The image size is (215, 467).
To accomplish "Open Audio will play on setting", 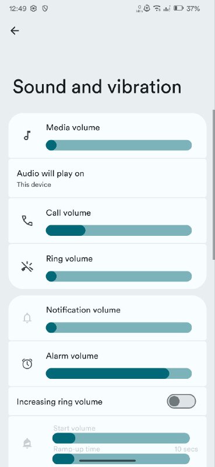I will pos(107,179).
